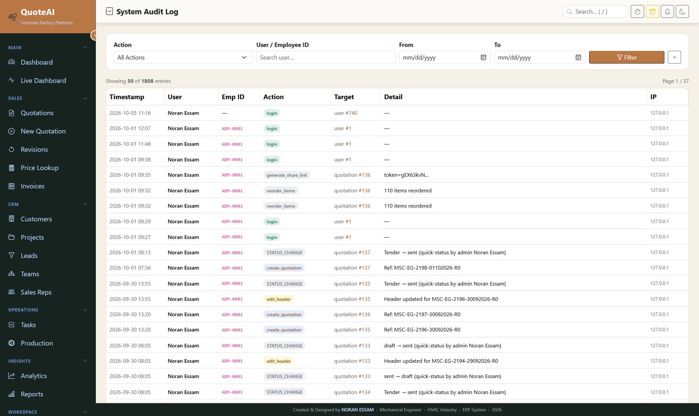Collapse the MAIN sidebar section

click(x=85, y=48)
